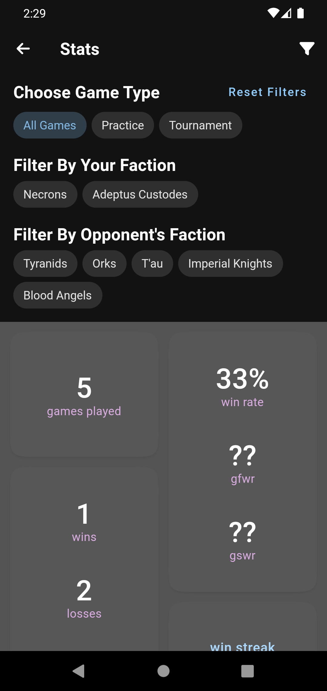This screenshot has width=327, height=691.
Task: Filter opponent faction by Tyranids
Action: click(x=45, y=264)
